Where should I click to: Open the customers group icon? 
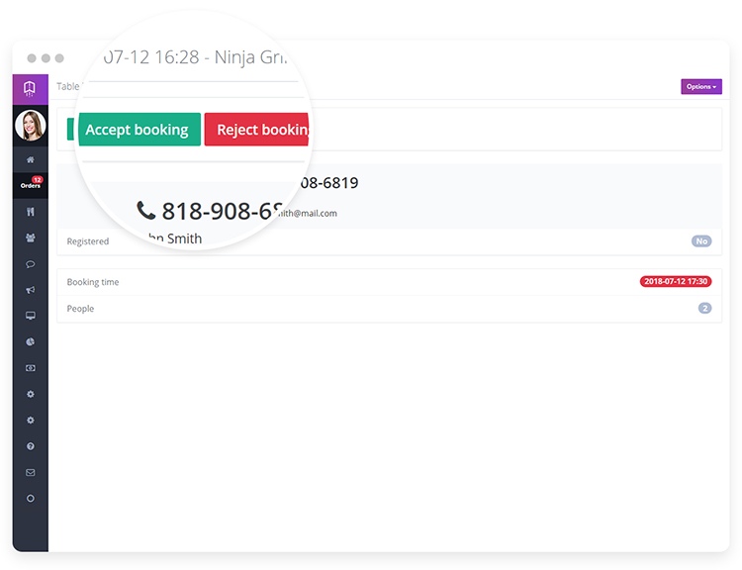click(31, 237)
